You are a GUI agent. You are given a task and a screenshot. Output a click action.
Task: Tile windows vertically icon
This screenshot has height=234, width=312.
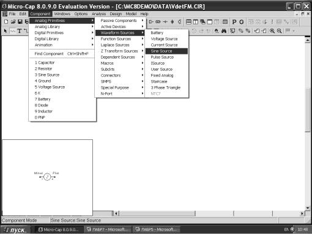tap(196, 22)
